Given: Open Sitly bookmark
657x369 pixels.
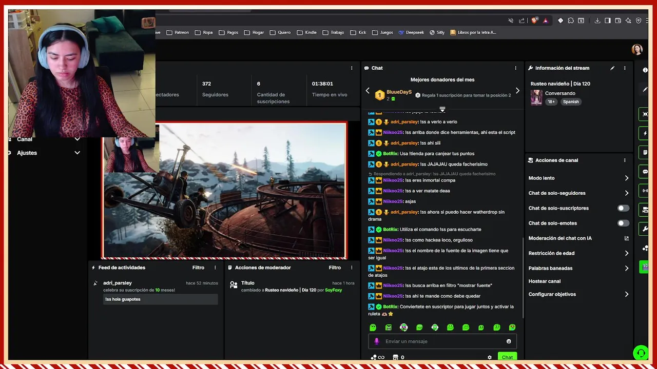Looking at the screenshot, I should [437, 32].
